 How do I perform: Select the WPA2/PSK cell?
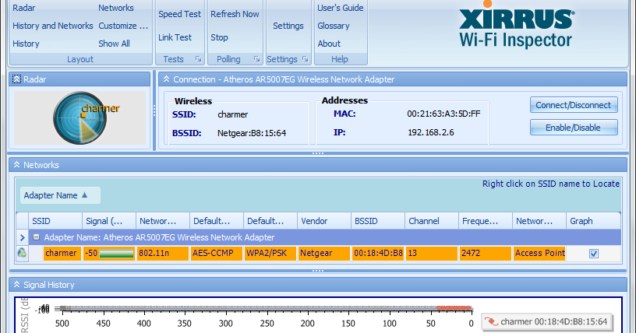click(x=270, y=253)
